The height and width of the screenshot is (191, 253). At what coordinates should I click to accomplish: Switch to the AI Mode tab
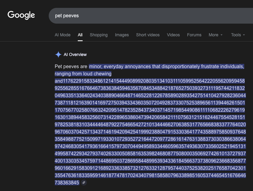point(63,35)
